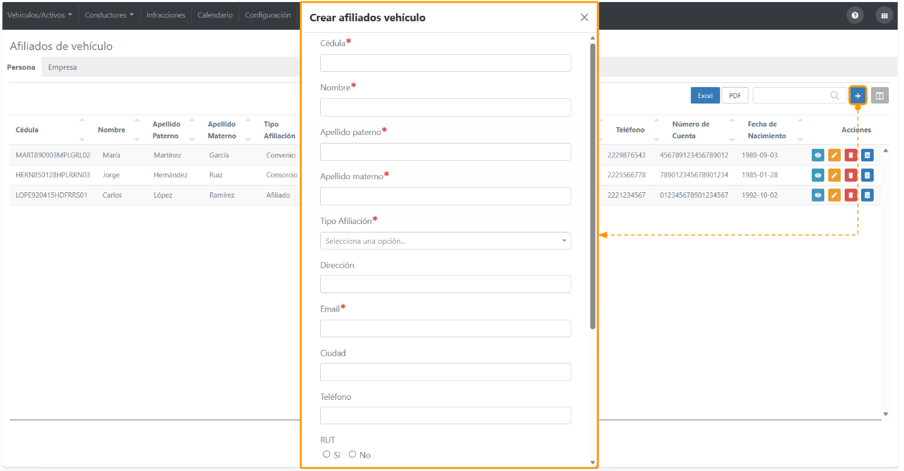Screen dimensions: 904x471
Task: Click the Nombre input field
Action: [445, 107]
